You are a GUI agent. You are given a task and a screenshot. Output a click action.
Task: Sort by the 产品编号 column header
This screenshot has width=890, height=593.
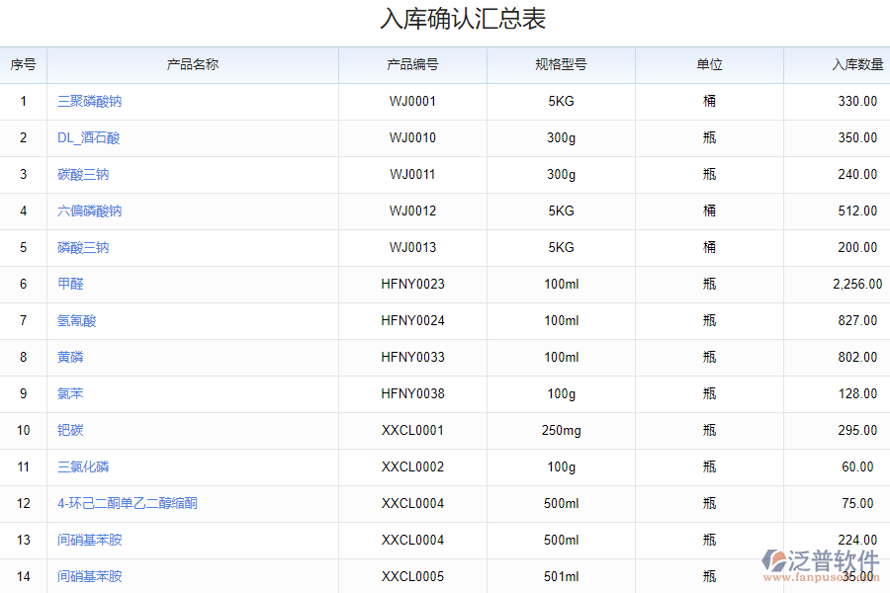tap(412, 65)
